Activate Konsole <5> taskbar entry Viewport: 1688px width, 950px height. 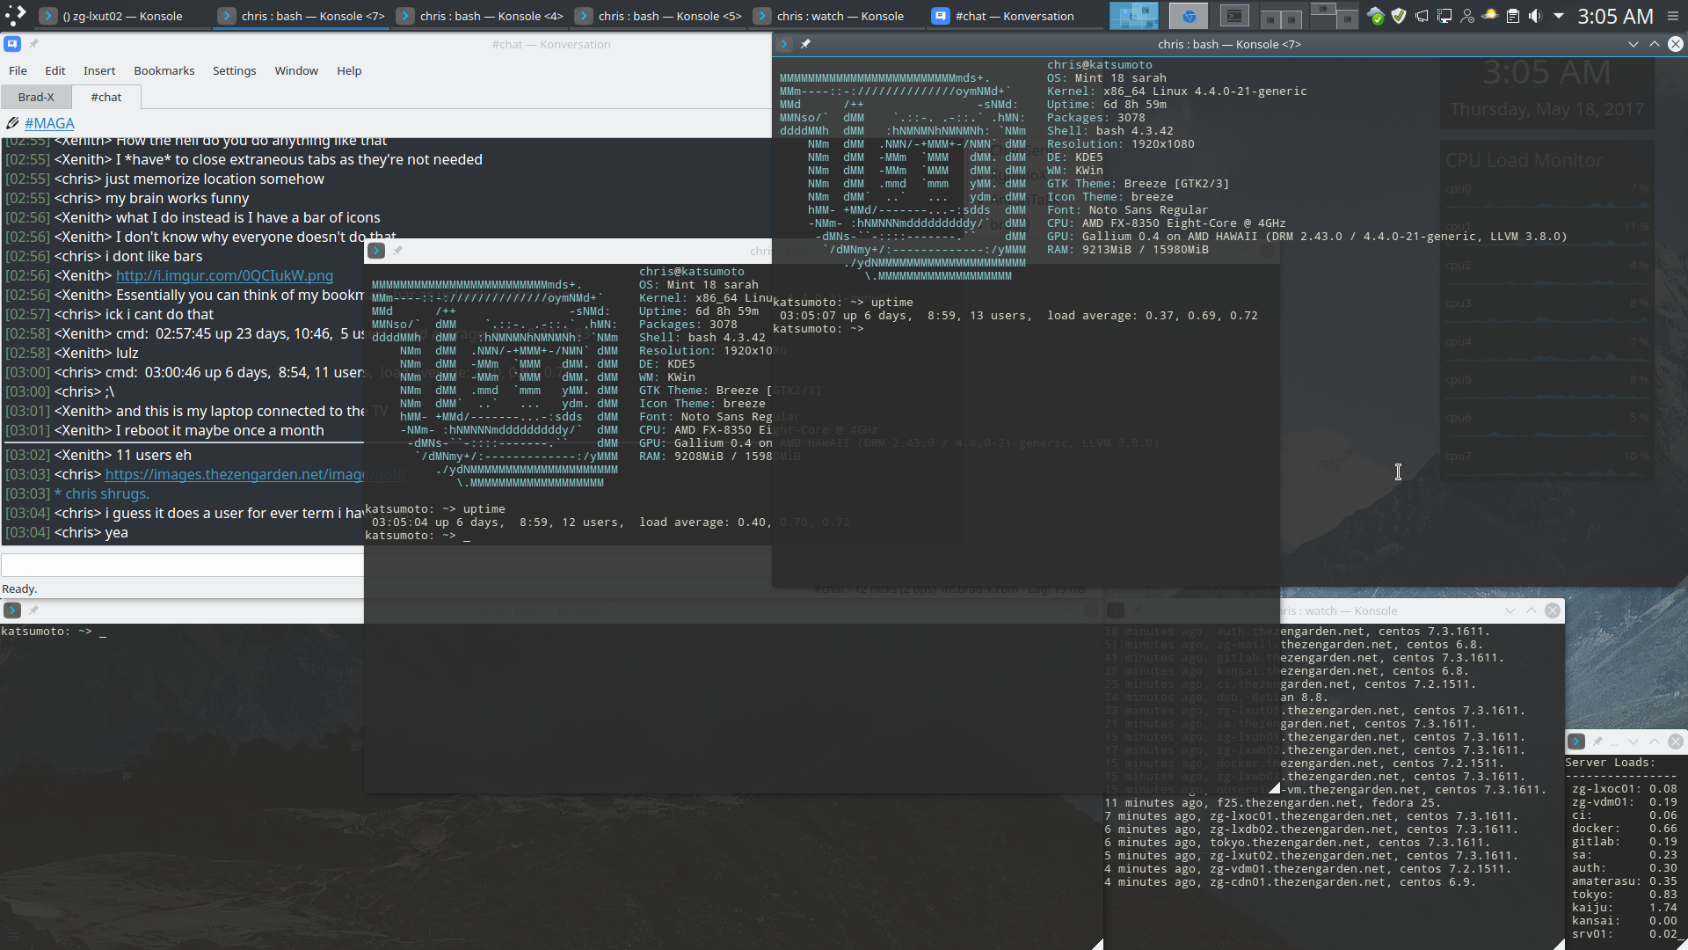click(x=659, y=16)
